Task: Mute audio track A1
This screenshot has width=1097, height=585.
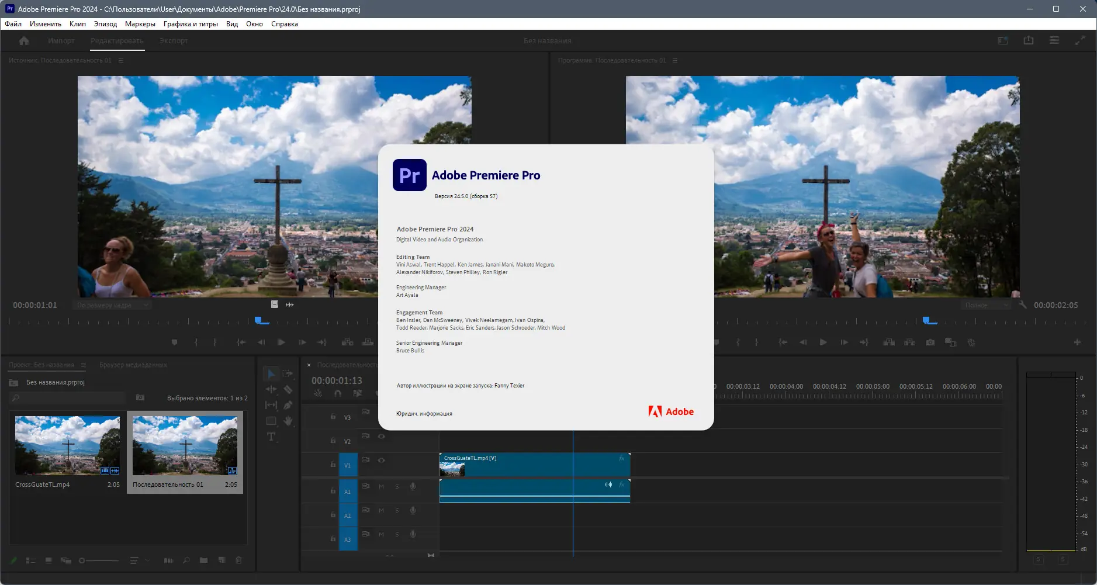Action: [381, 486]
